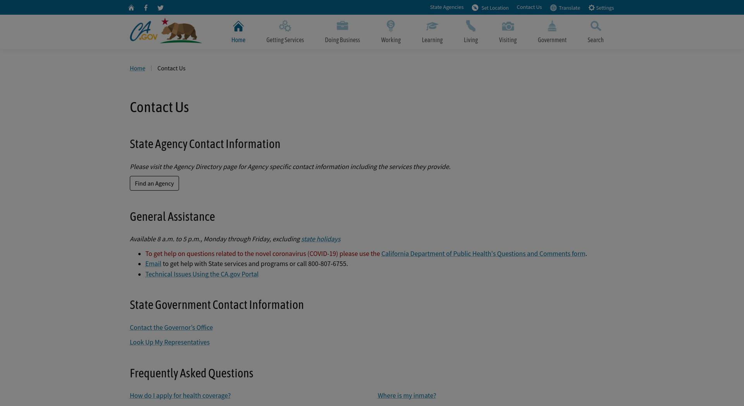The height and width of the screenshot is (406, 744).
Task: Click the home icon in top utility bar
Action: point(131,8)
